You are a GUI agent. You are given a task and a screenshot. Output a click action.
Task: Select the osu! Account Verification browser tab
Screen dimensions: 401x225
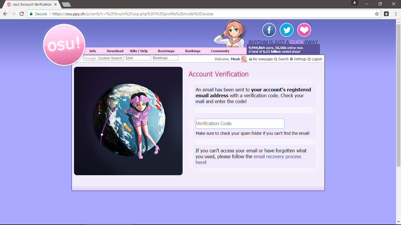32,4
